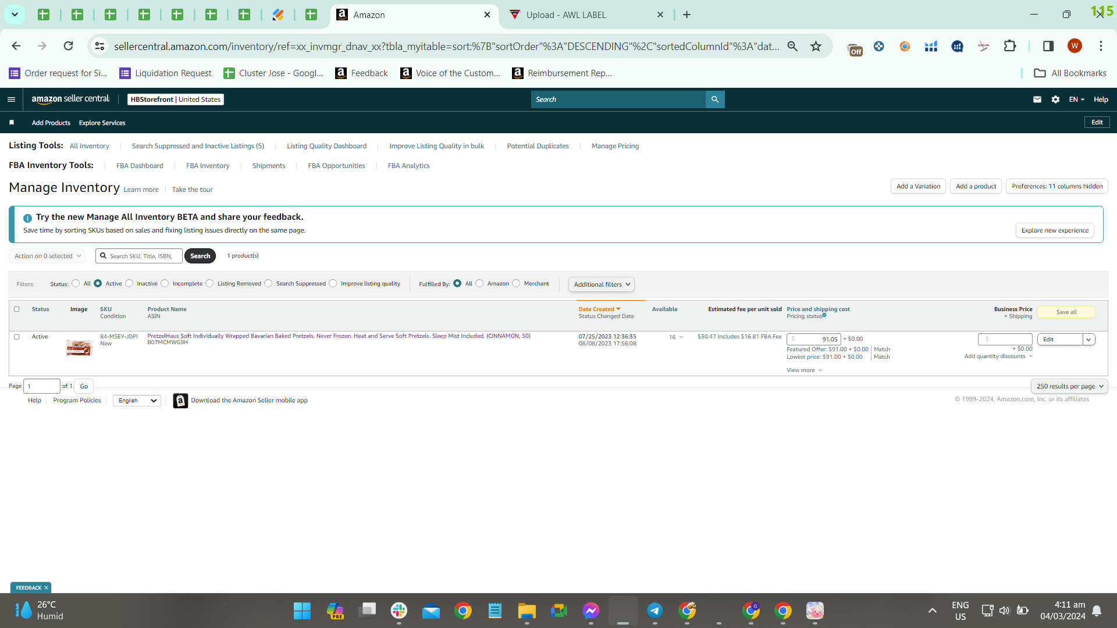This screenshot has height=628, width=1117.
Task: Open the tab search dropdown arrow
Action: coord(15,15)
